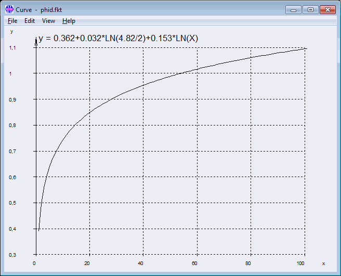Open the View menu
The width and height of the screenshot is (341, 276).
click(48, 21)
